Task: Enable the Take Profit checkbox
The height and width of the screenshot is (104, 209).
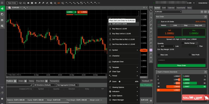Action: pos(190,55)
